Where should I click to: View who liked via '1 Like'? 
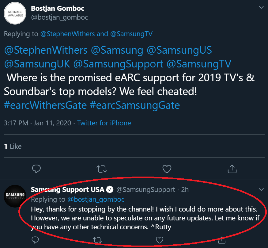click(x=13, y=146)
